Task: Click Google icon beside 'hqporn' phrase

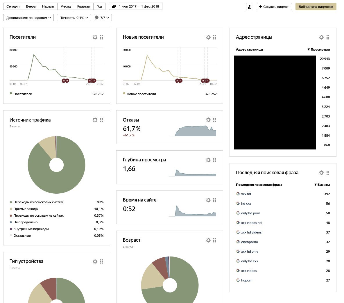Action: [x=238, y=280]
